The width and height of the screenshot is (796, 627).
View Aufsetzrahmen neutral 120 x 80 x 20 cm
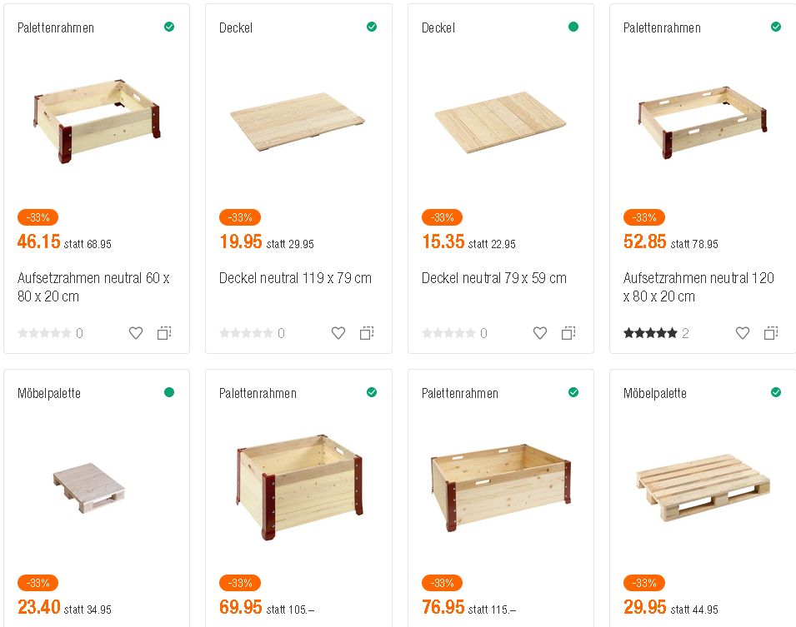click(698, 287)
